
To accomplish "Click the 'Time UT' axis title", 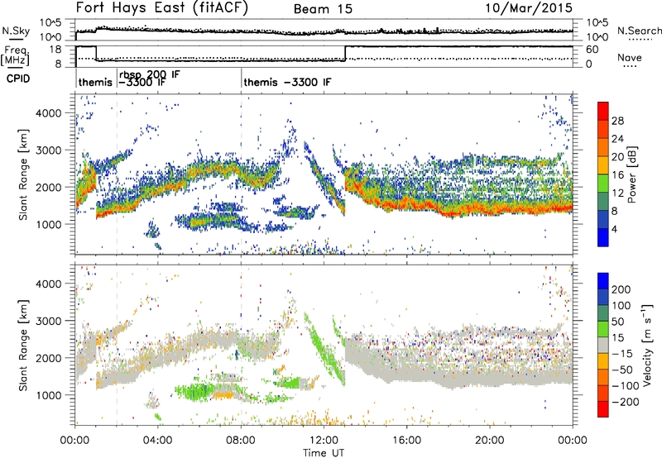I will tap(324, 453).
